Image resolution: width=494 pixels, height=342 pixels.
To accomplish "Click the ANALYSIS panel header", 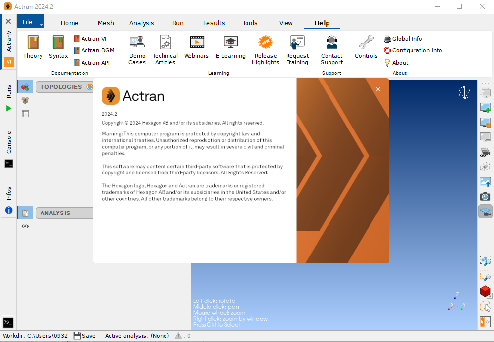I will click(64, 213).
